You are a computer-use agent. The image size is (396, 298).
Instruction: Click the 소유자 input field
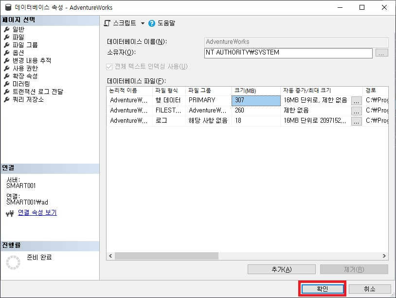[x=288, y=53]
